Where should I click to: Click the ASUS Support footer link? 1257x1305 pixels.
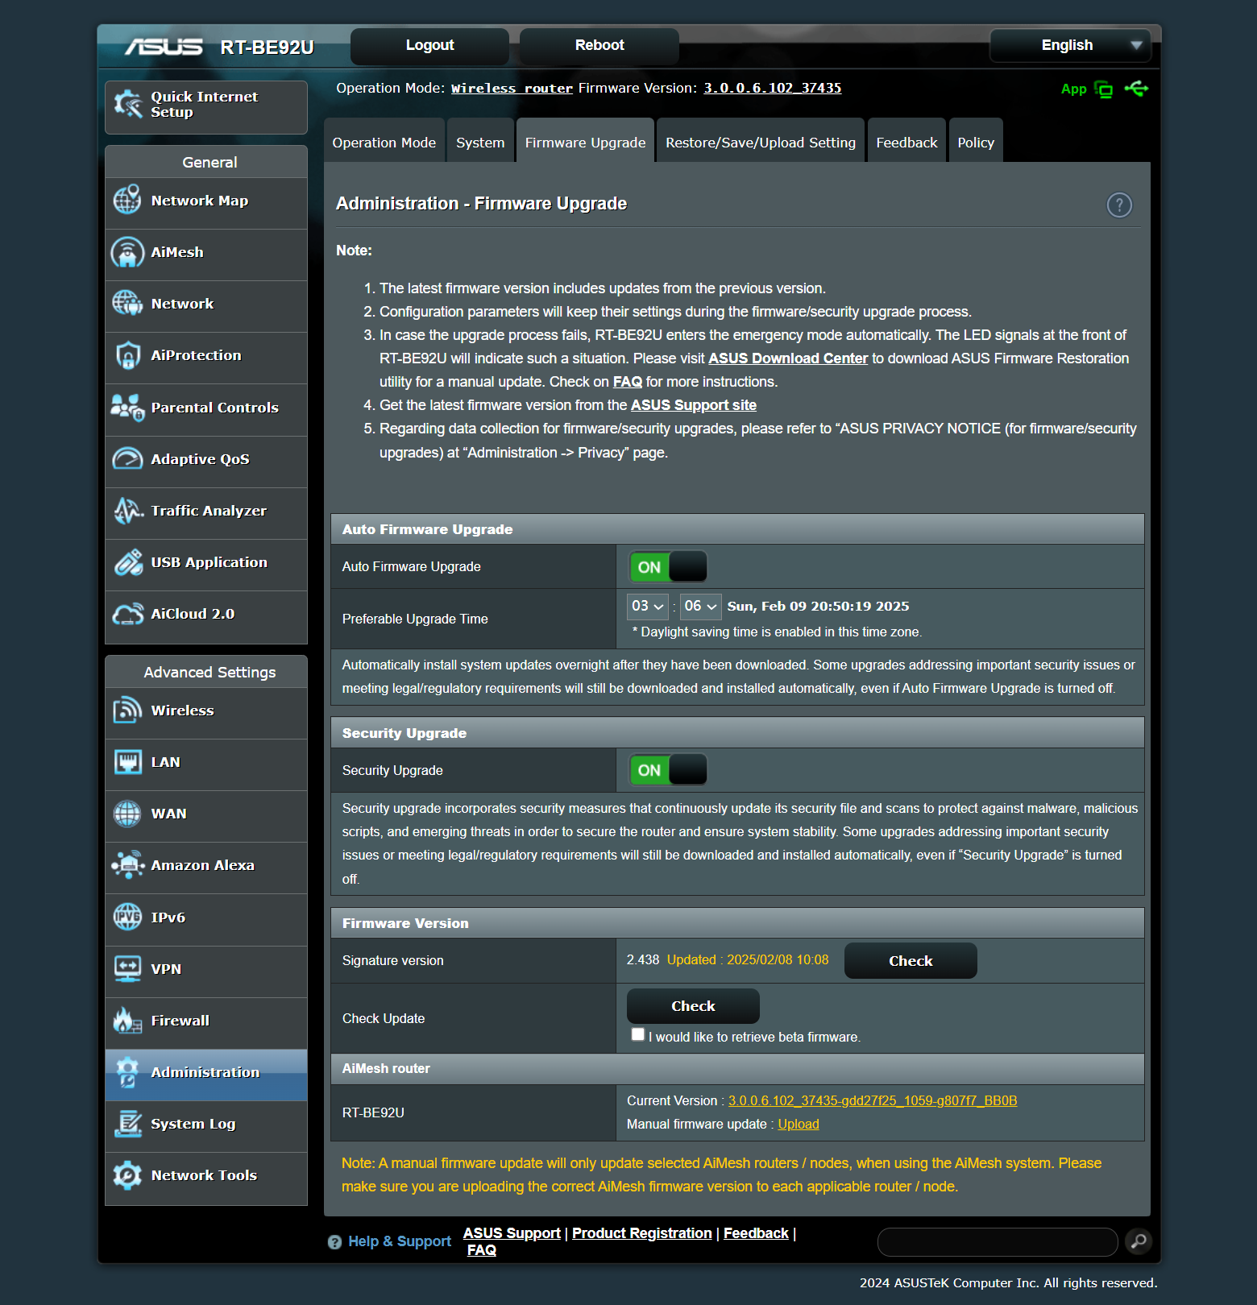[512, 1233]
